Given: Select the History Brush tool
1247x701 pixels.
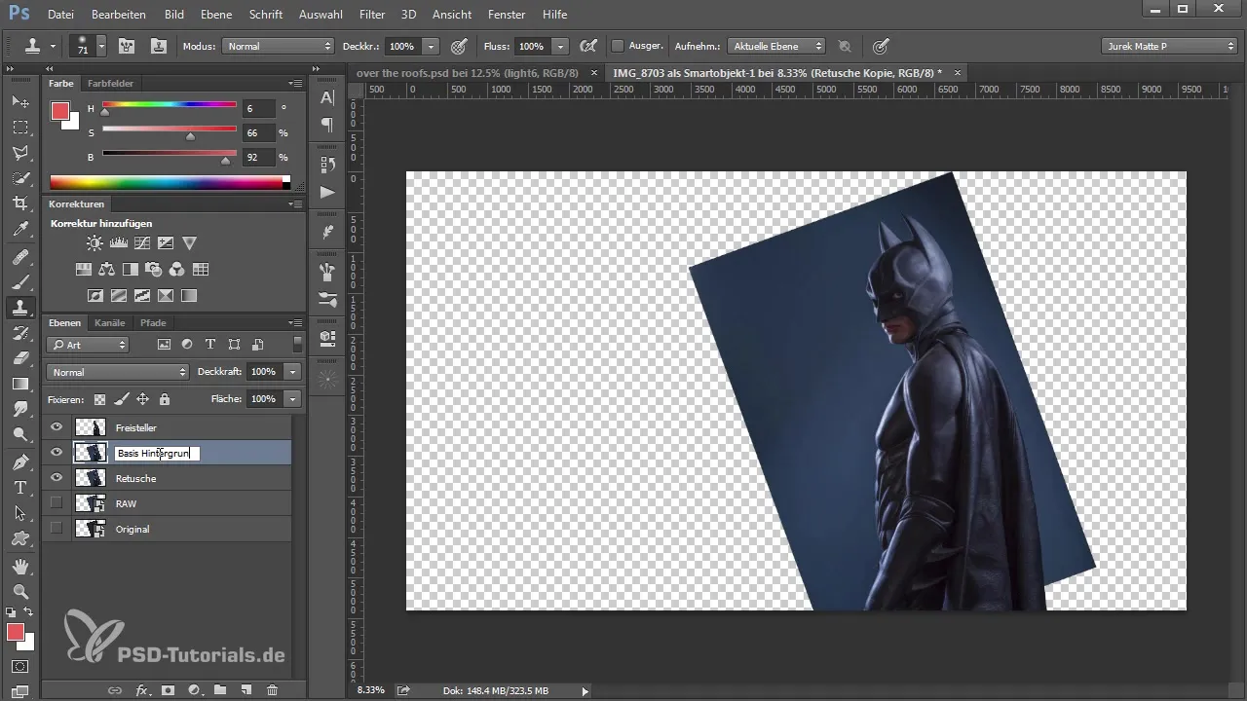Looking at the screenshot, I should (x=20, y=333).
